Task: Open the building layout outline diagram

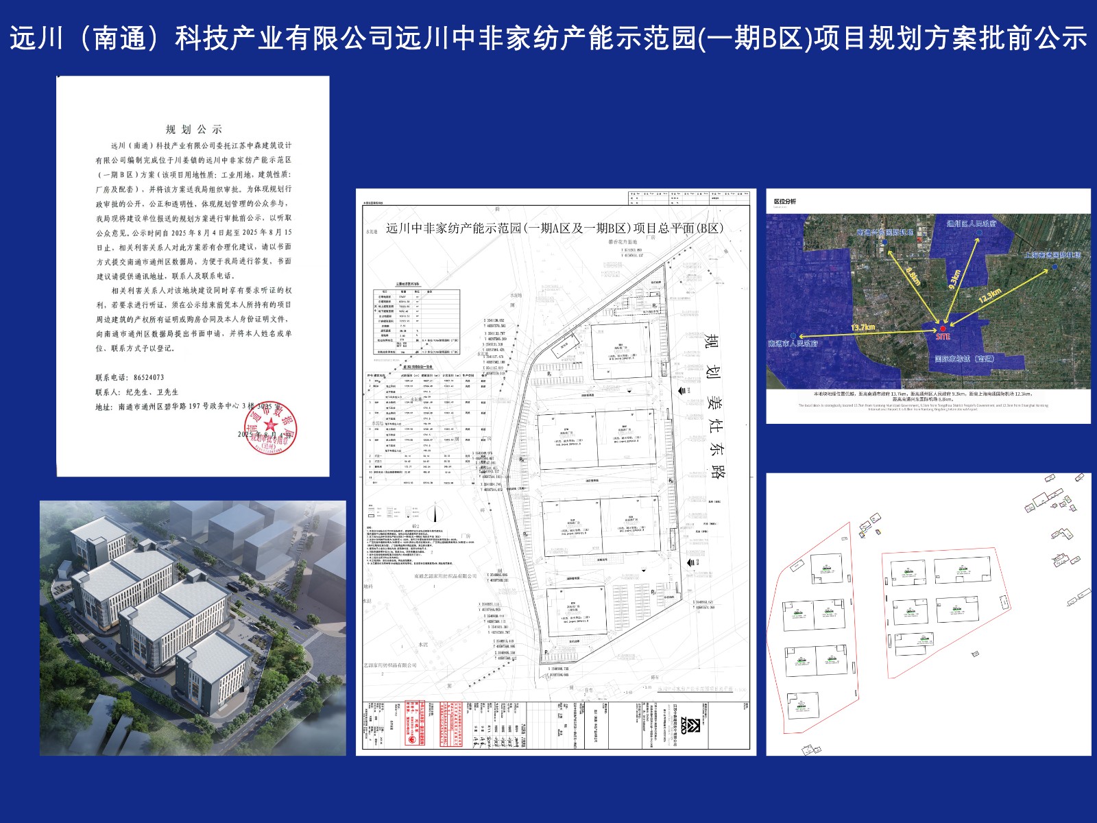Action: tap(928, 614)
